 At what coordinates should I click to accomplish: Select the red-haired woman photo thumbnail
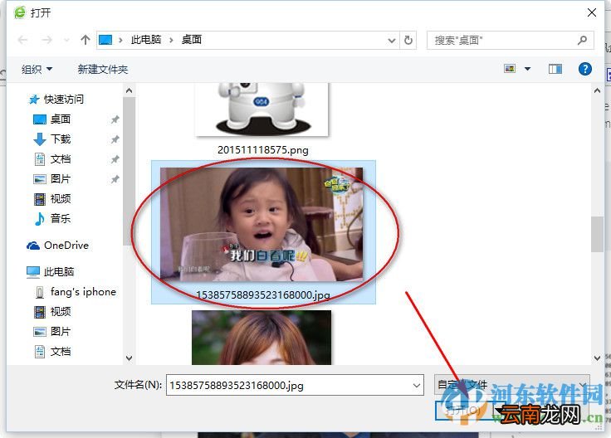[x=262, y=337]
